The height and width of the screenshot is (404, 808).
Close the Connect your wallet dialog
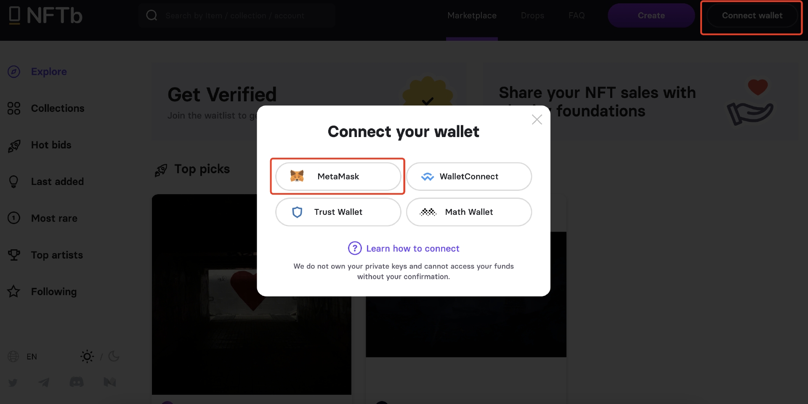pos(537,120)
